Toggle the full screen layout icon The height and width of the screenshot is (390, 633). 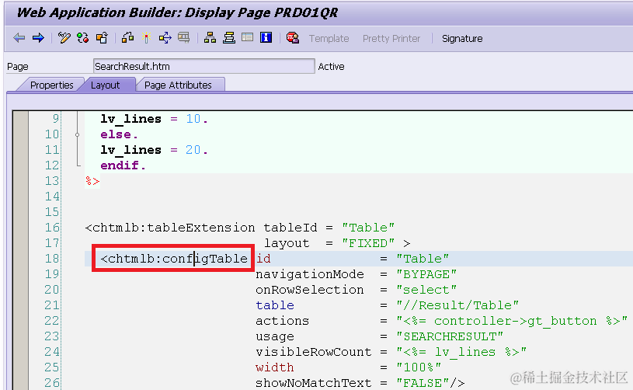pos(247,38)
